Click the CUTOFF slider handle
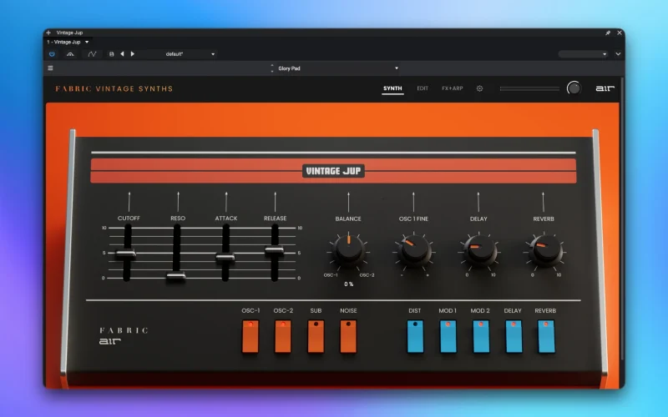Image resolution: width=668 pixels, height=417 pixels. pyautogui.click(x=126, y=254)
